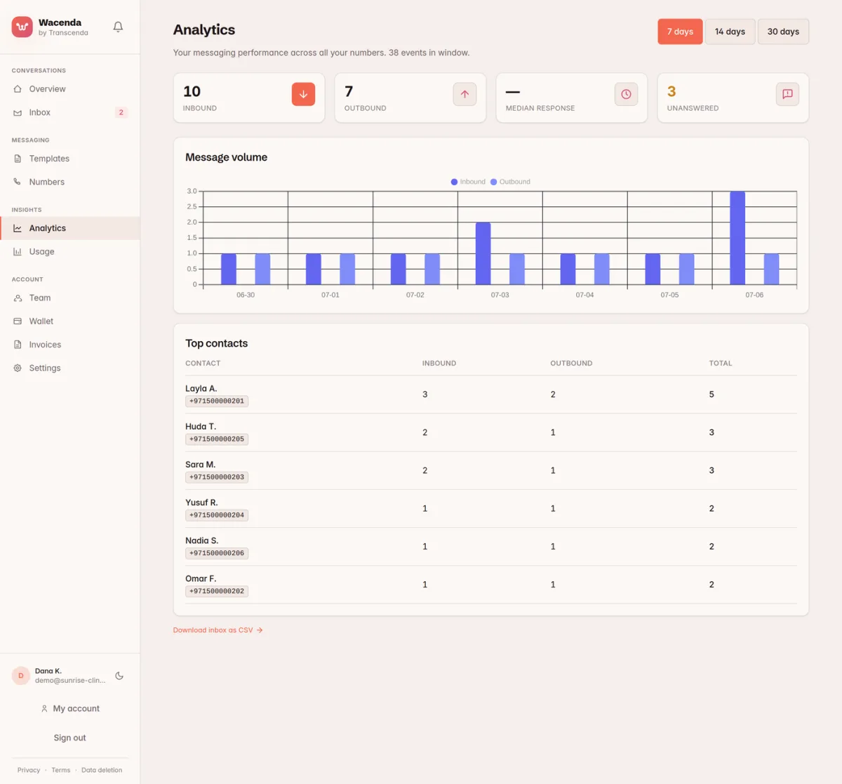842x784 pixels.
Task: Open the Wallet page
Action: (x=70, y=321)
